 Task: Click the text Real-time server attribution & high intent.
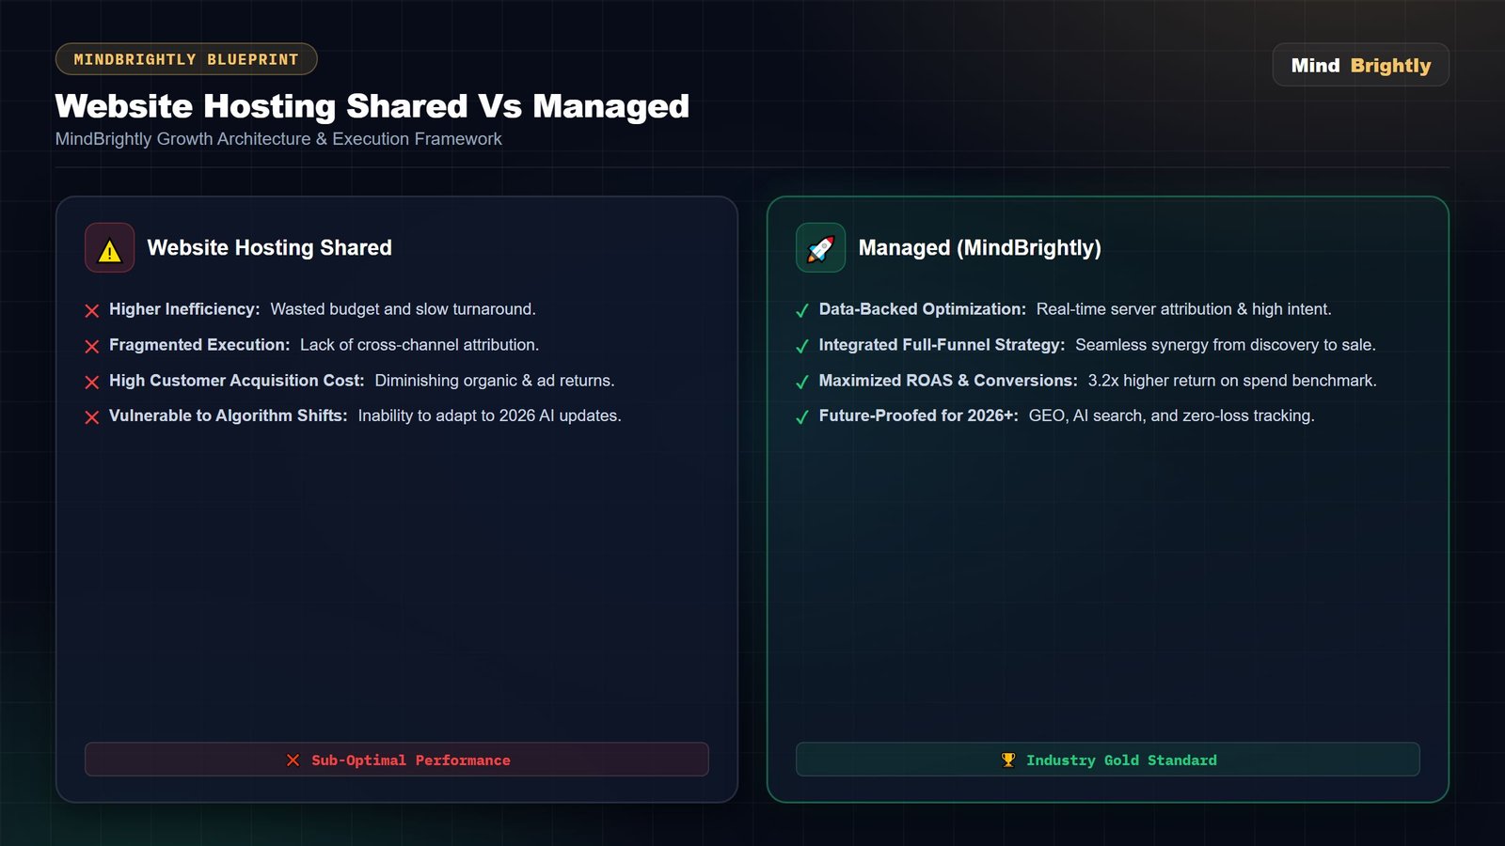pyautogui.click(x=1184, y=309)
